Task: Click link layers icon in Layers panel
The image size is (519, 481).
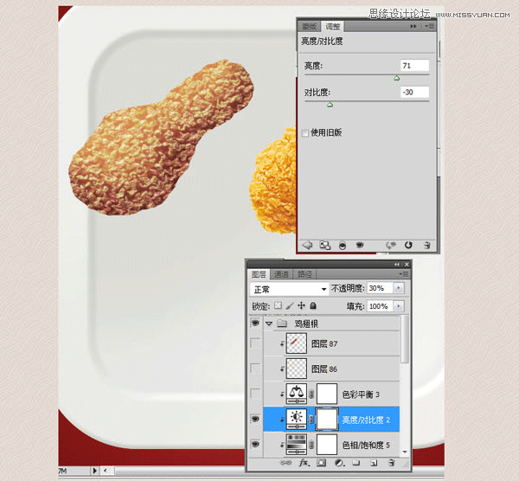Action: click(x=285, y=463)
